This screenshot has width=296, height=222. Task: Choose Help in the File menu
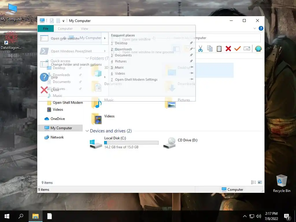coord(73,77)
